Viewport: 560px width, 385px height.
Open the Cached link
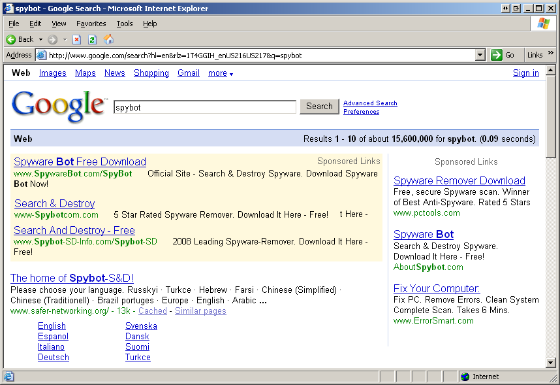coord(153,311)
